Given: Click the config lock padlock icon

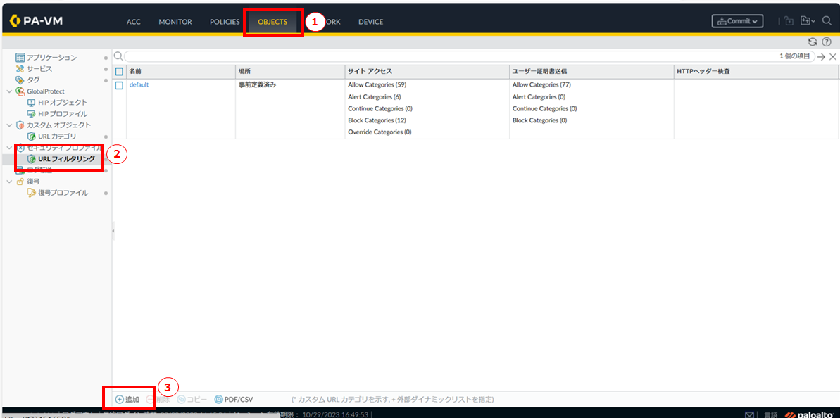Looking at the screenshot, I should (x=789, y=21).
